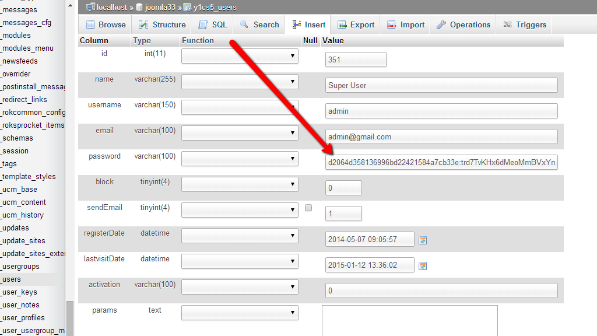Expand the Function dropdown for id row
597x336 pixels.
click(x=240, y=56)
